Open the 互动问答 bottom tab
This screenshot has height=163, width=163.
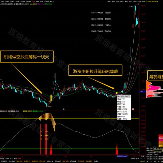point(81,161)
